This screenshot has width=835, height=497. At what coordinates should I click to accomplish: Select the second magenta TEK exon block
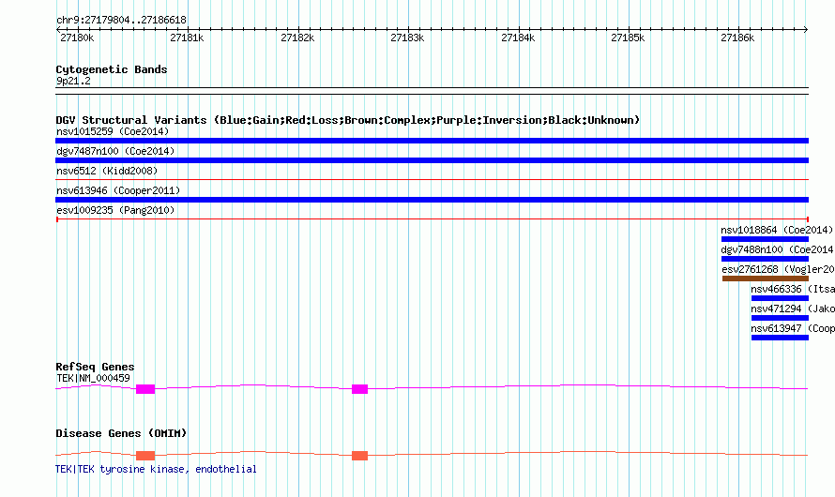(x=359, y=389)
